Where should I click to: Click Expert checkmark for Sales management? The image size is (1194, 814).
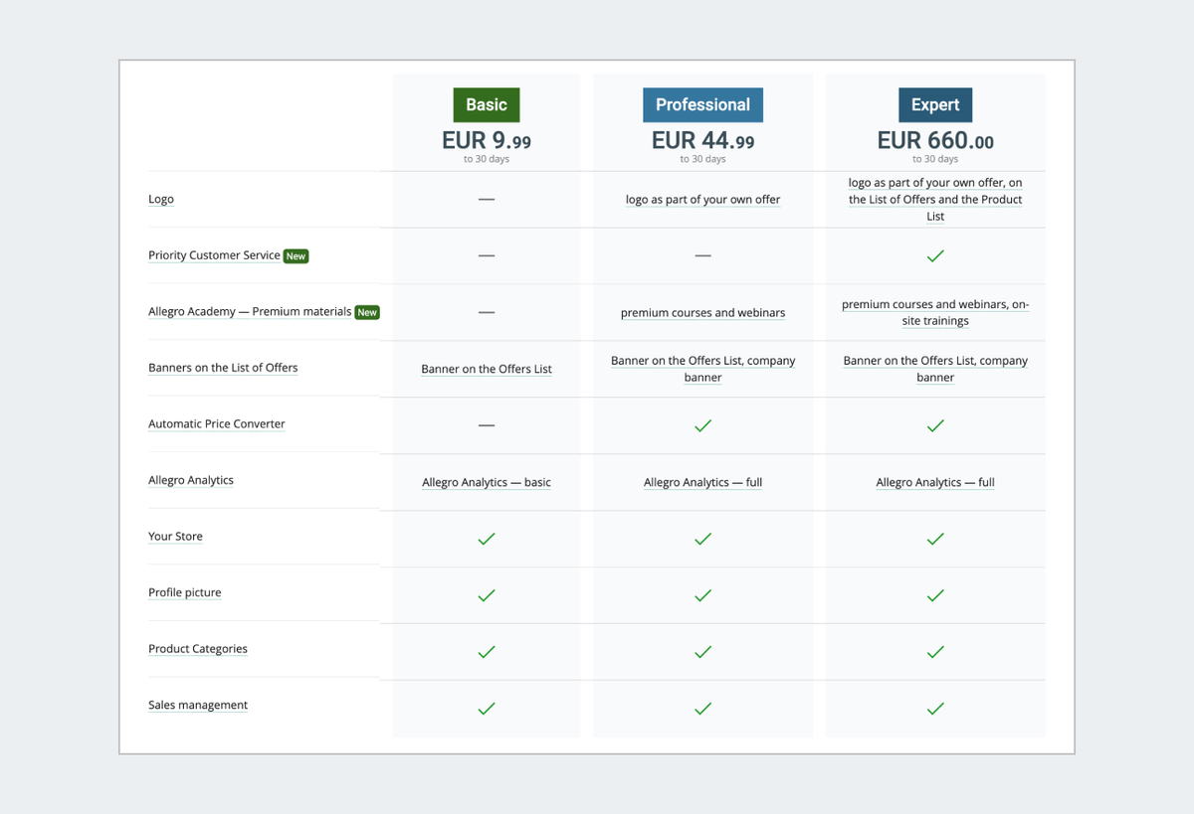(935, 709)
